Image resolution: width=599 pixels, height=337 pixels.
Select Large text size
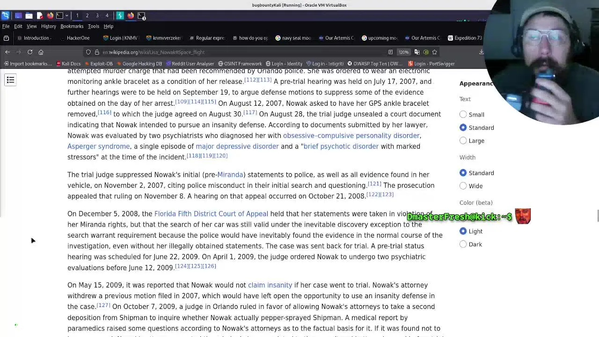(x=463, y=140)
